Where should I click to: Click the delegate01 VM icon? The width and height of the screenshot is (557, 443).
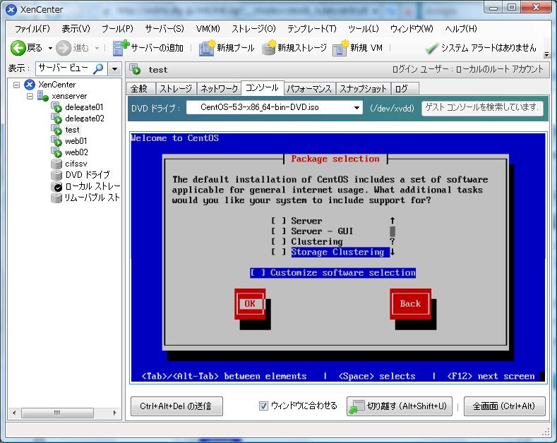click(x=56, y=107)
